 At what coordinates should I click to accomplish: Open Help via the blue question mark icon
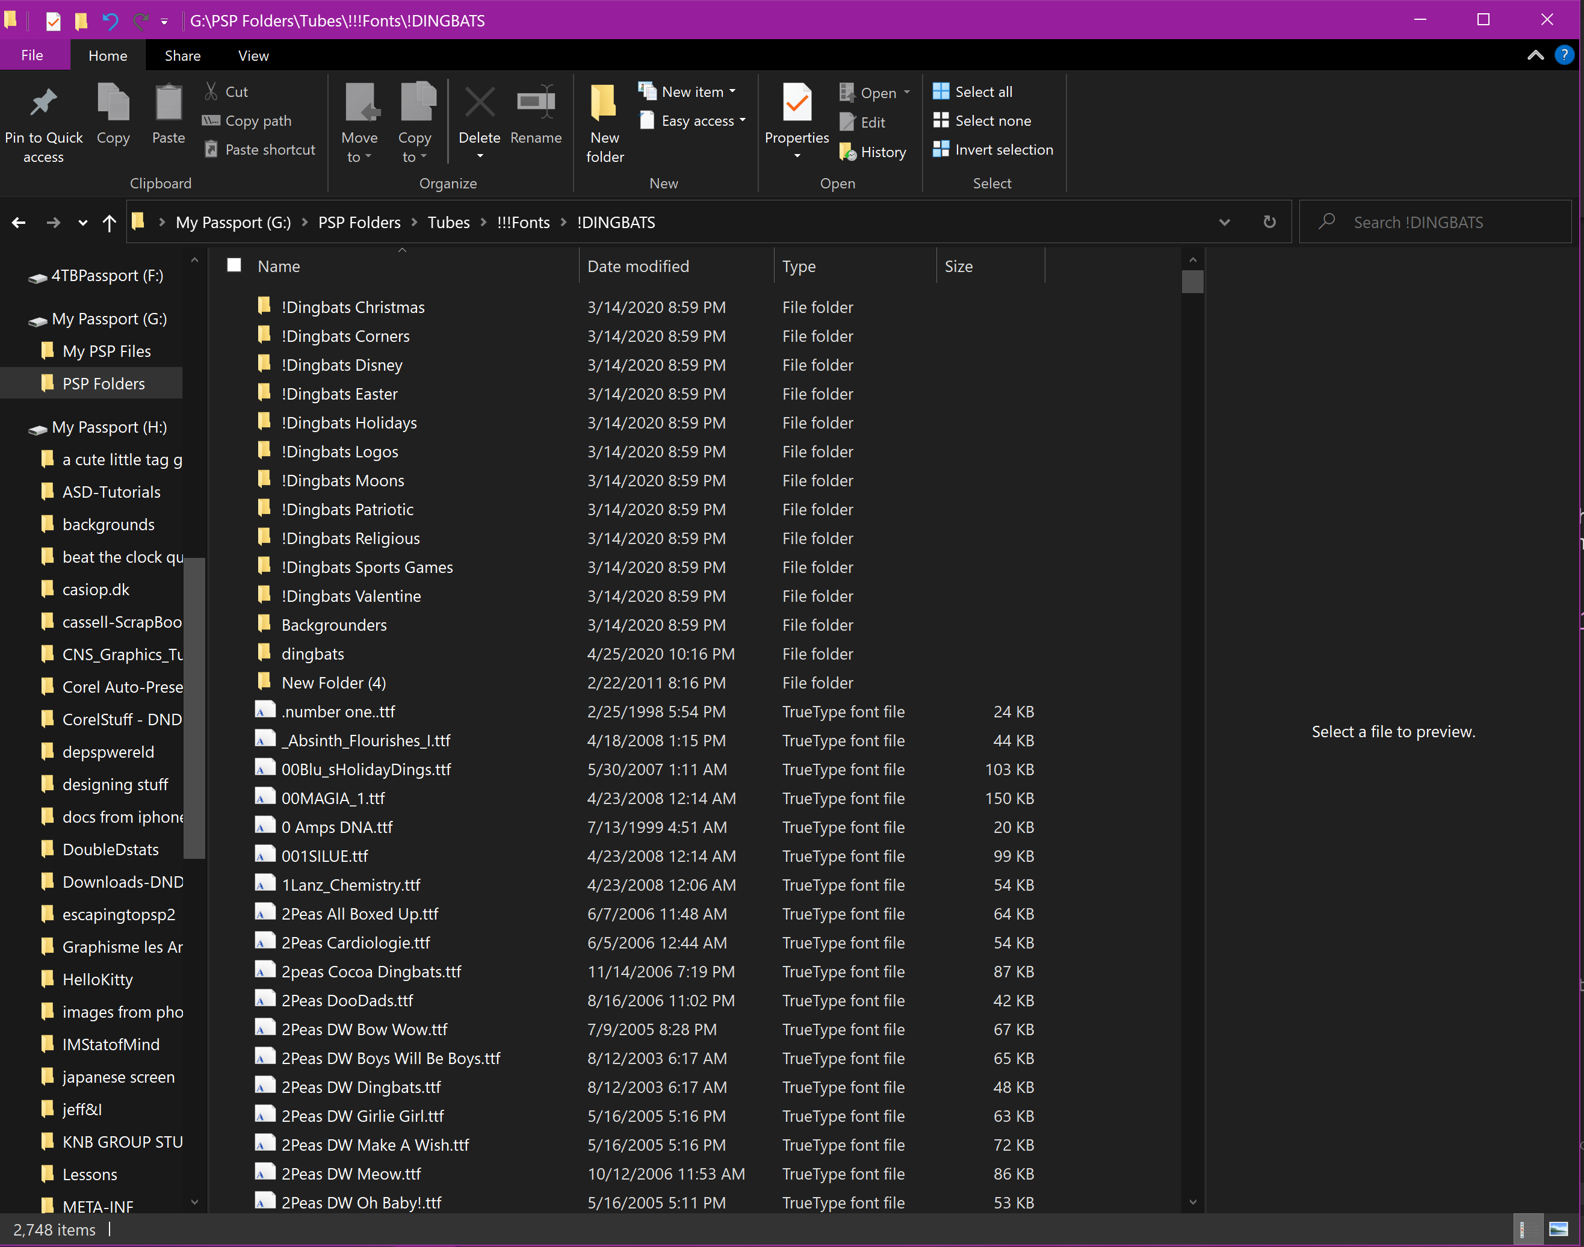click(1564, 55)
